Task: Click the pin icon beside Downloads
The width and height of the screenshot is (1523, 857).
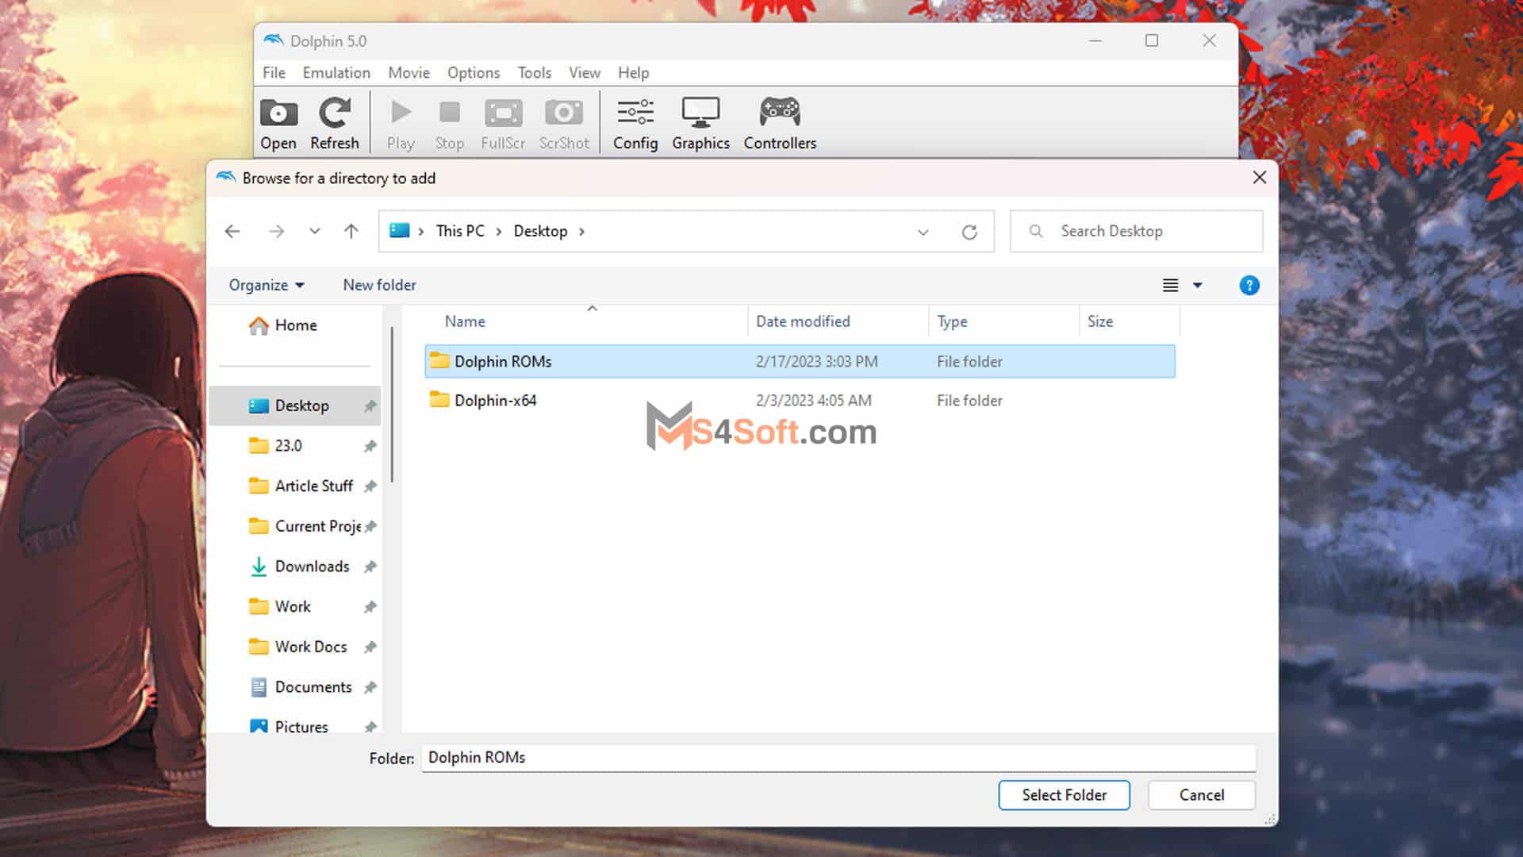Action: tap(370, 567)
